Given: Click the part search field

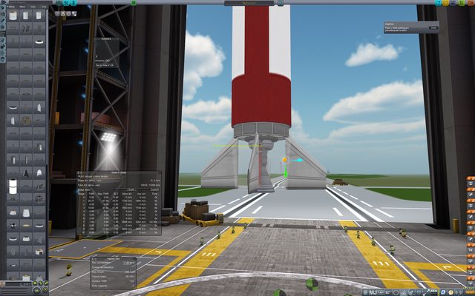Looking at the screenshot, I should (x=30, y=2).
